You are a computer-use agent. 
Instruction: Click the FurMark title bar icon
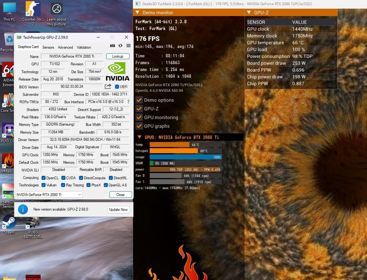(138, 4)
